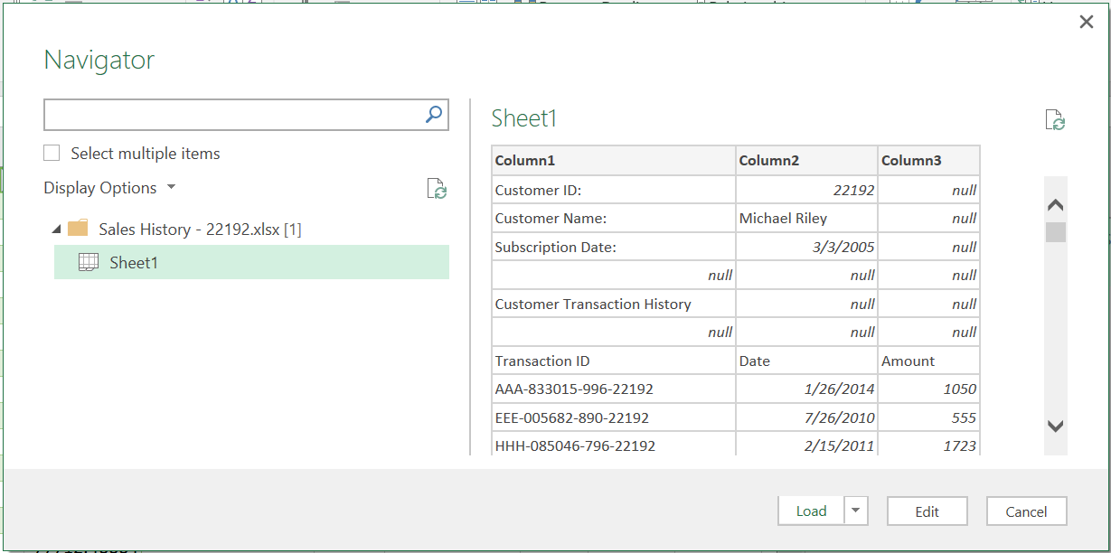Viewport: 1111px width, 553px height.
Task: Close the Navigator dialog
Action: coord(1087,23)
